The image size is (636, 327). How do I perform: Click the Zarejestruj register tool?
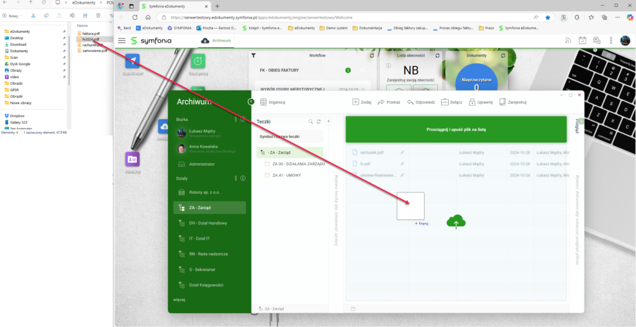(x=512, y=102)
